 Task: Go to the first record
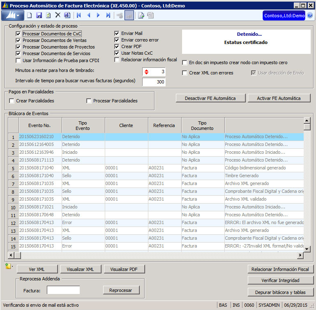click(x=78, y=15)
